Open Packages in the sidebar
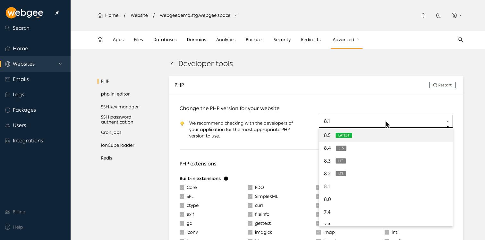Viewport: 485px width, 240px height. tap(35, 110)
